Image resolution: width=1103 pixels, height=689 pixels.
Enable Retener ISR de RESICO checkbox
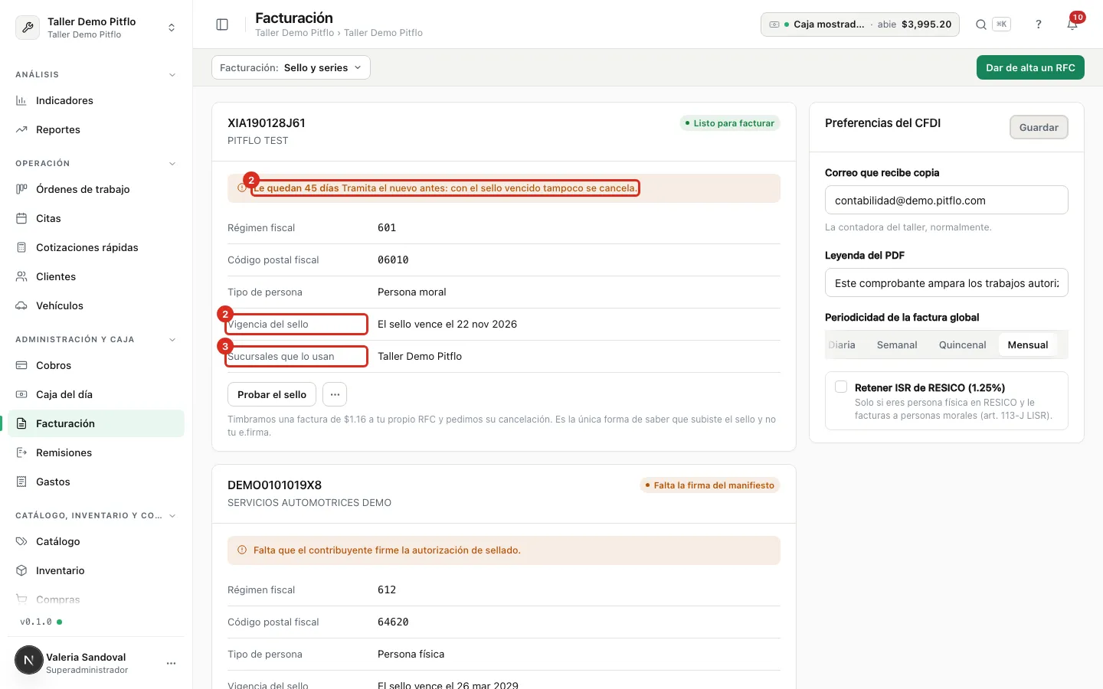[x=841, y=387]
